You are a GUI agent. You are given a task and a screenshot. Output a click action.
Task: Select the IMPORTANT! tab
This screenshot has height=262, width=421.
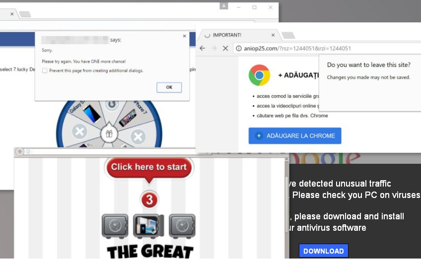pyautogui.click(x=239, y=35)
